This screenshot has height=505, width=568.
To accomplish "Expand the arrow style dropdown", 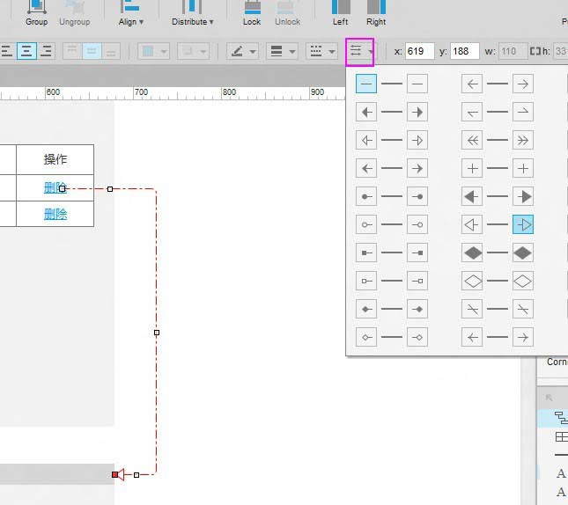I will click(360, 52).
